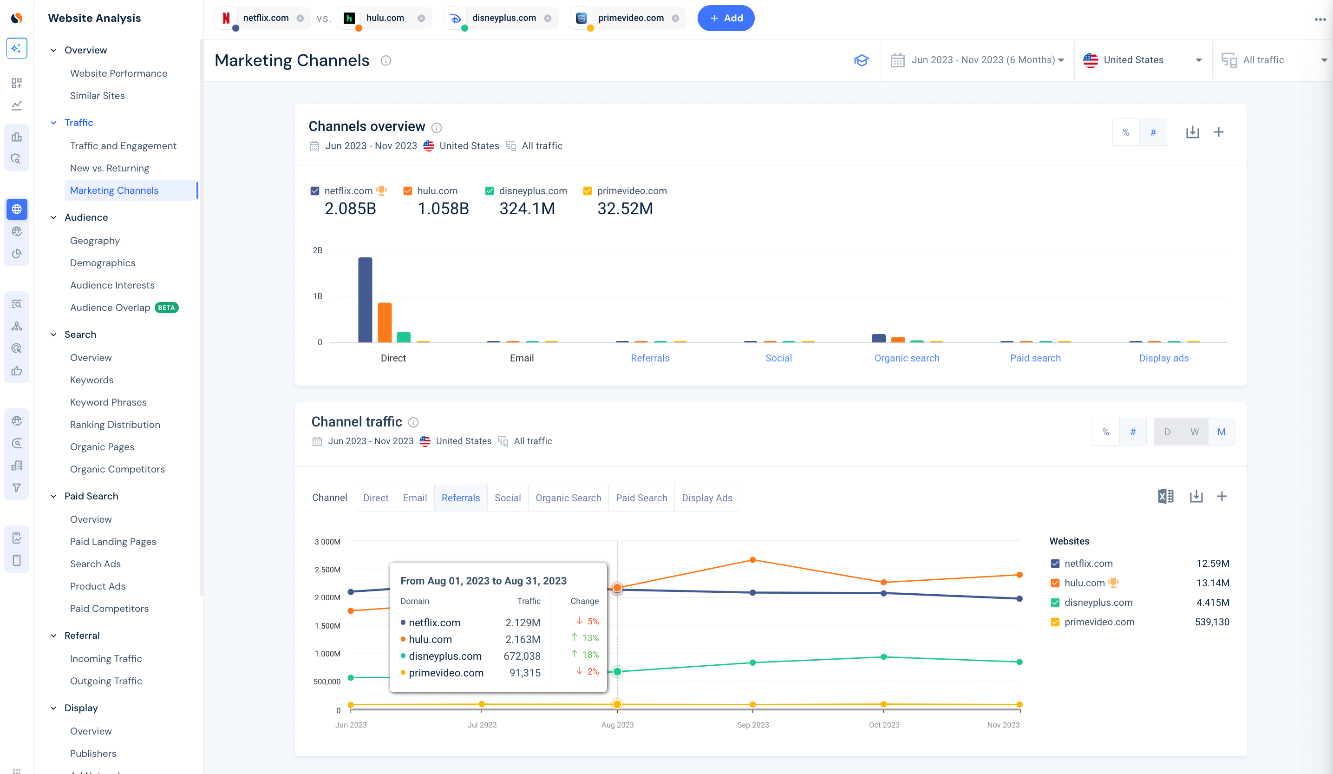The image size is (1333, 774).
Task: Click the Similarweb logo icon
Action: pyautogui.click(x=17, y=18)
